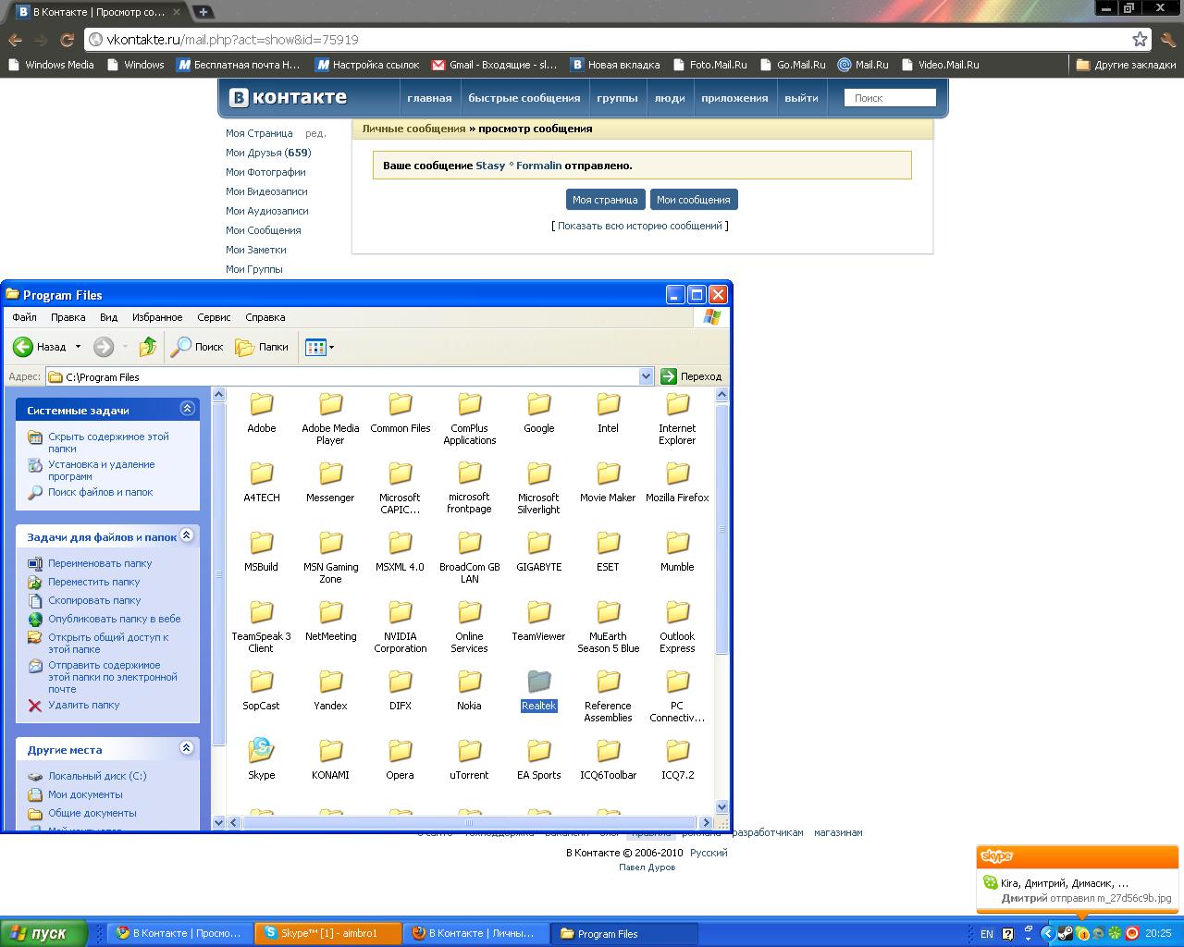The image size is (1184, 947).
Task: Select the Mozilla Firefox folder
Action: coord(677,482)
